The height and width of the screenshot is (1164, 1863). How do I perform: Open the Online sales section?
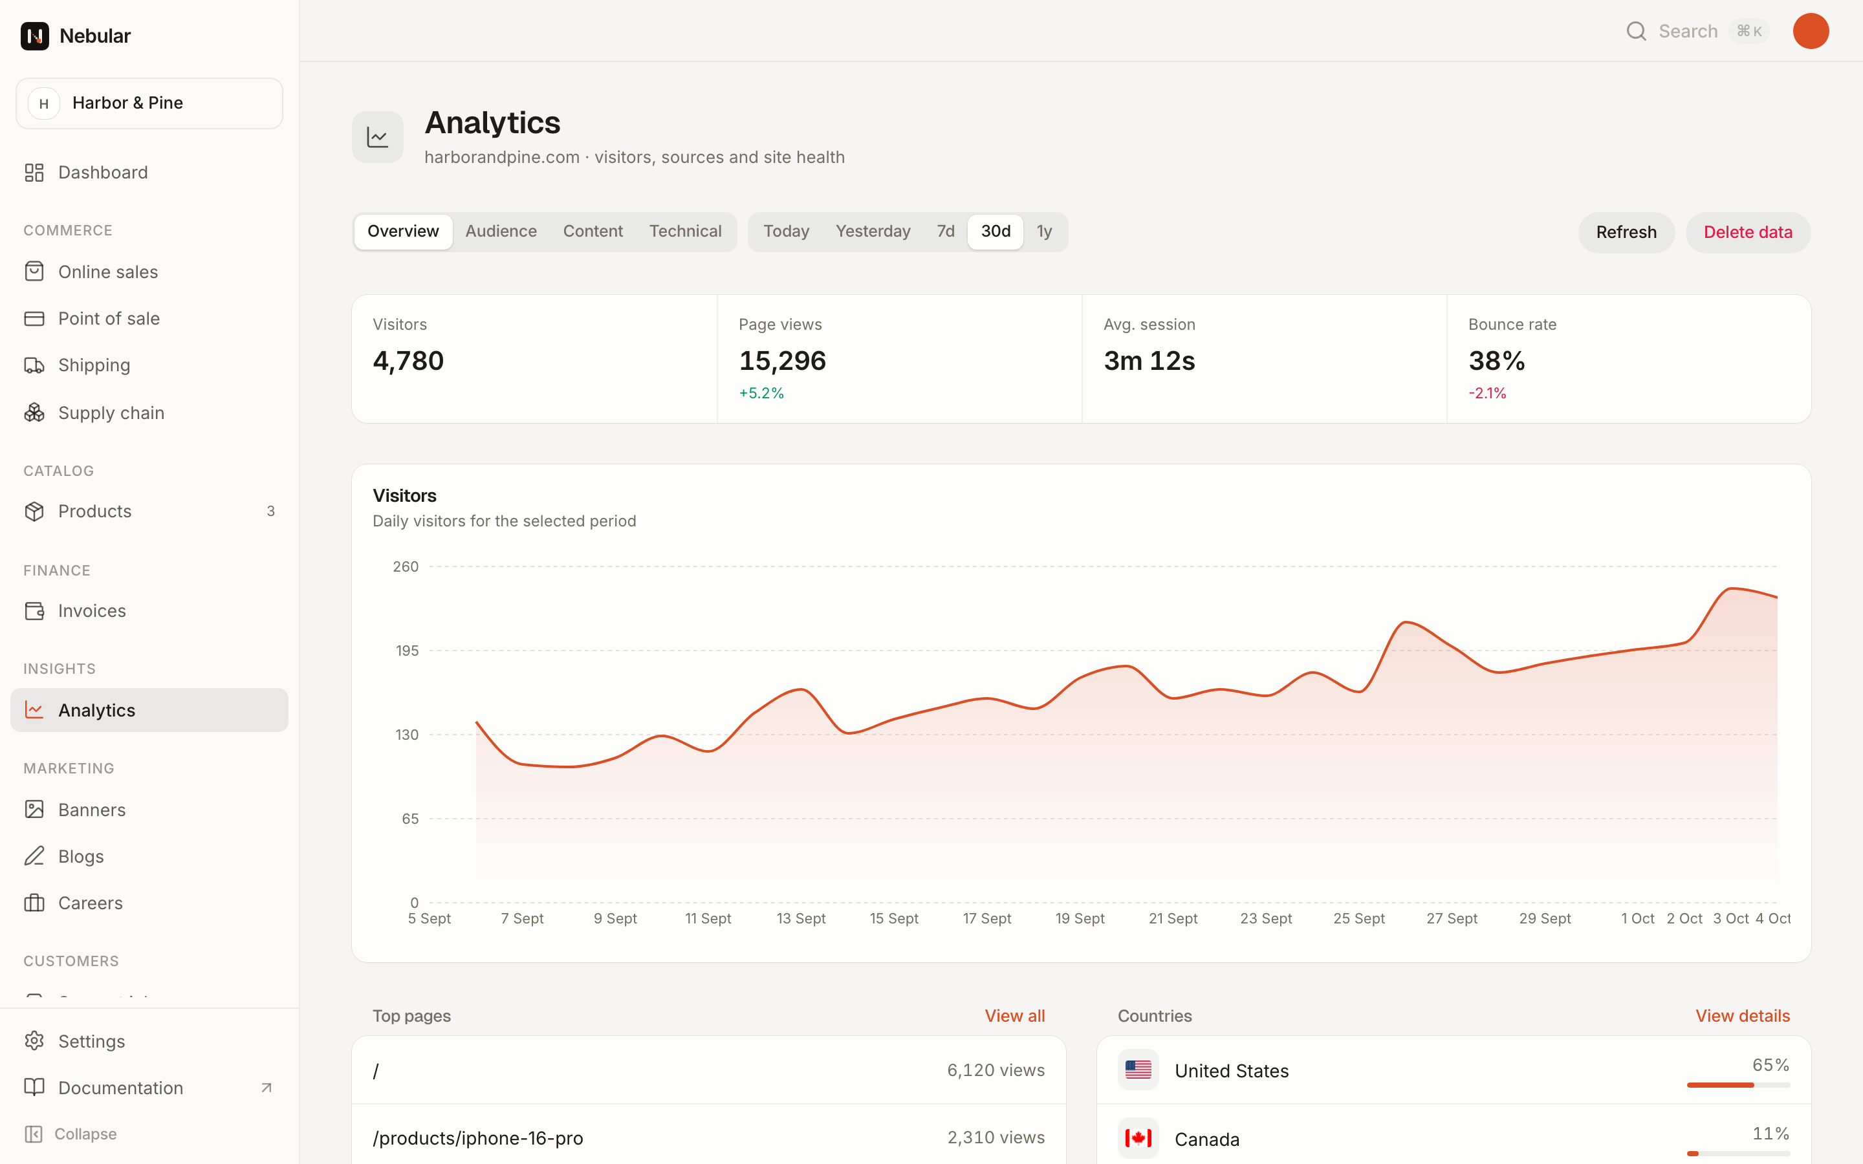point(149,272)
